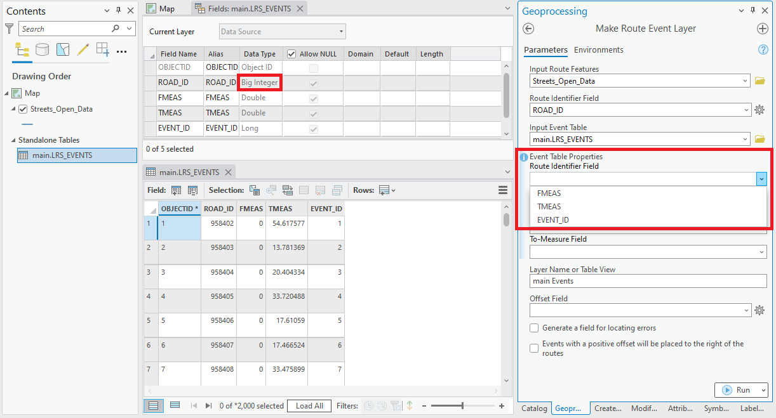Open the gear options beside Route Identifier Field
This screenshot has height=418, width=776.
[759, 109]
